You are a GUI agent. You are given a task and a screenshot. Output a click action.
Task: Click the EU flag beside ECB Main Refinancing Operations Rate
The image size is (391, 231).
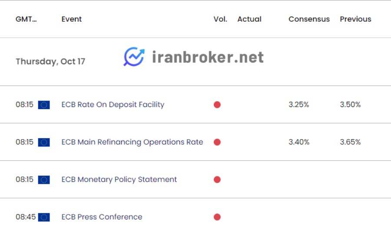tap(44, 143)
